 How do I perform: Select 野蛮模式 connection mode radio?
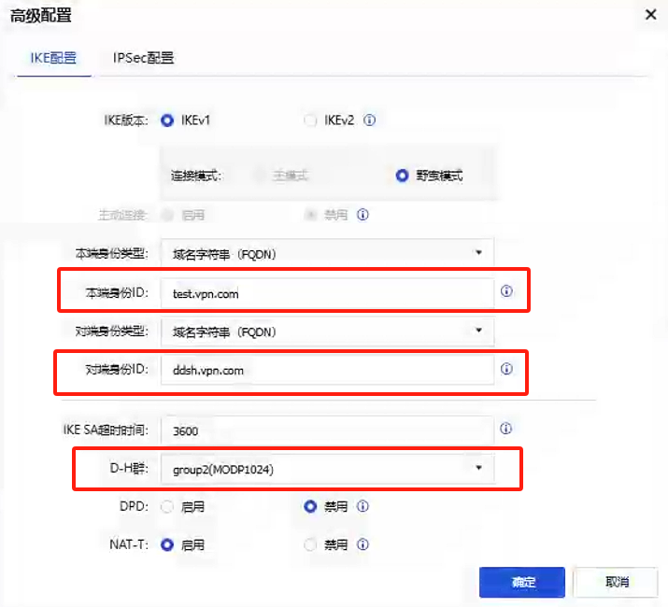coord(402,175)
